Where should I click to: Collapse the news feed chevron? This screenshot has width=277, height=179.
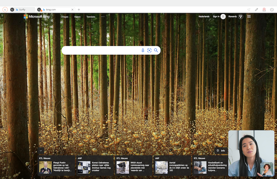click(x=41, y=151)
